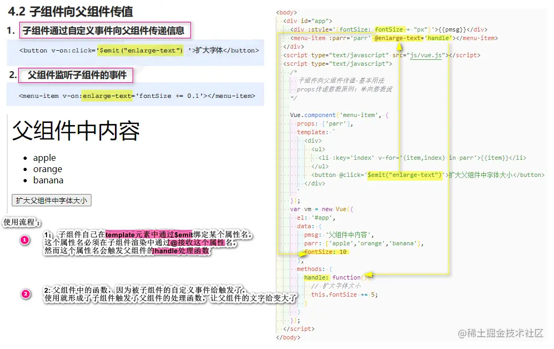This screenshot has width=554, height=349.
Task: Click the heading 4.2 子组件向父组件传值
Action: [x=70, y=11]
